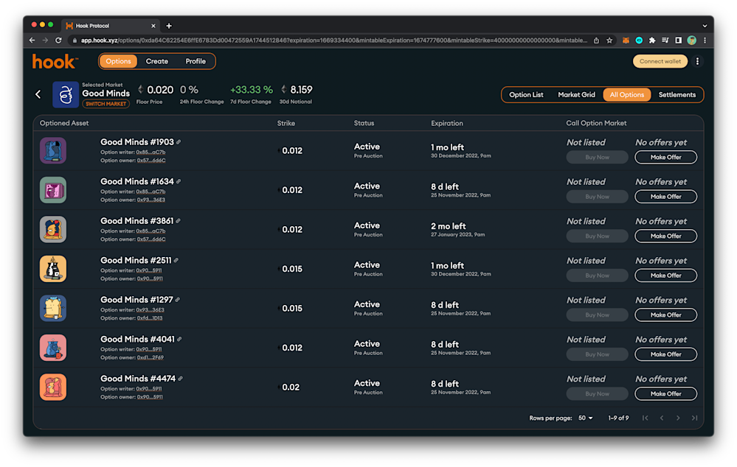This screenshot has width=737, height=467.
Task: Click the browser share icon in address bar
Action: click(x=597, y=41)
